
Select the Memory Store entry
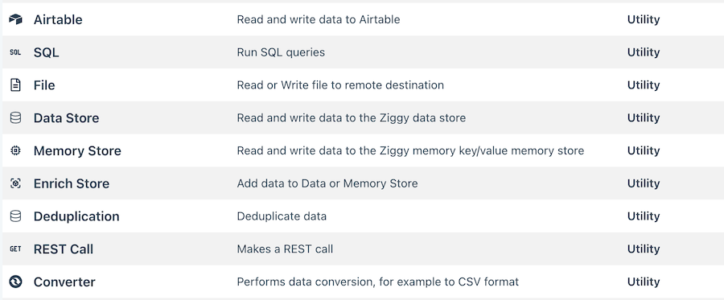point(77,151)
